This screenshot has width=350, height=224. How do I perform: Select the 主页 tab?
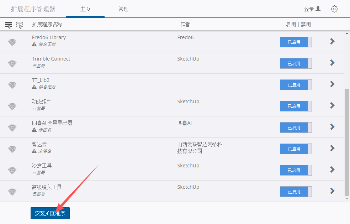point(85,9)
